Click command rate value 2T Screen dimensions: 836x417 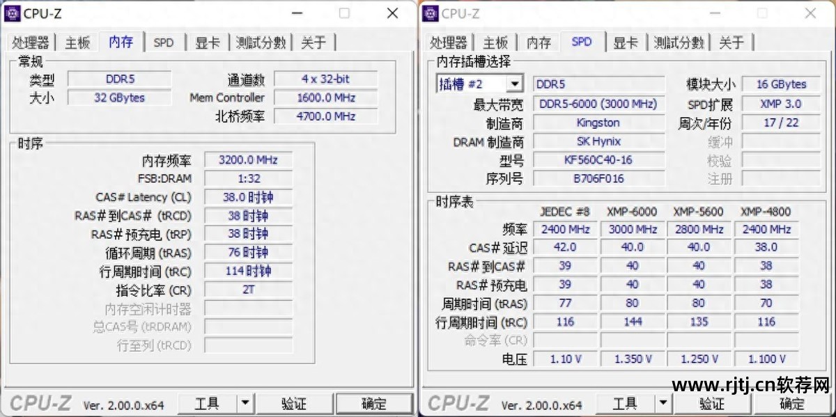tap(249, 290)
